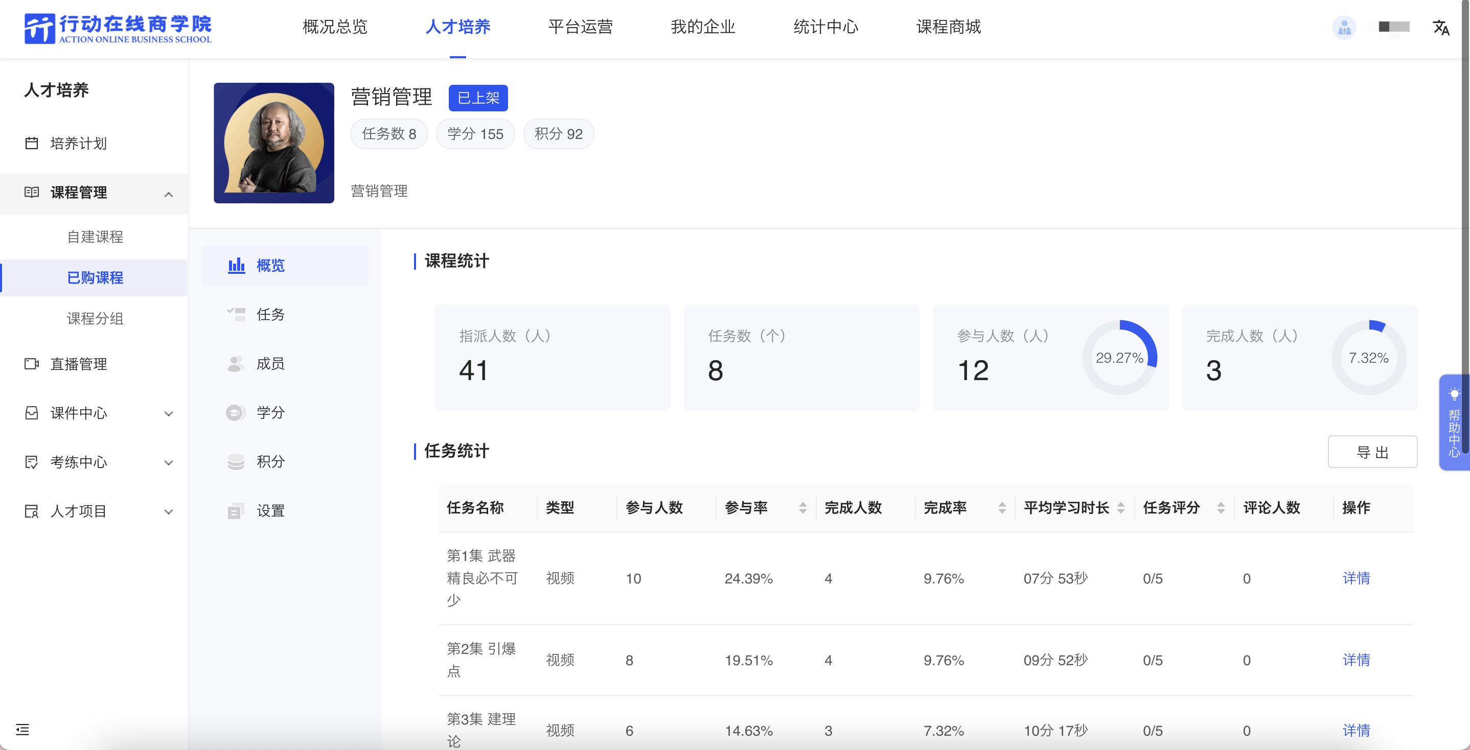The height and width of the screenshot is (750, 1470).
Task: Click the 学分 155 tag
Action: [475, 134]
